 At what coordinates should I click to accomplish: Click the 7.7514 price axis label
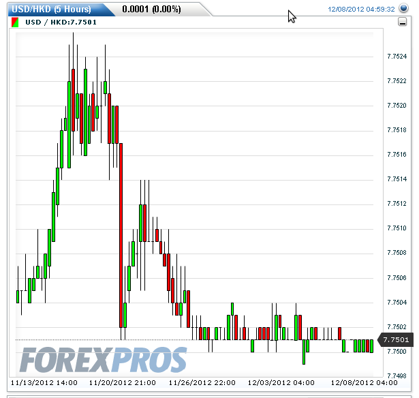tap(397, 179)
